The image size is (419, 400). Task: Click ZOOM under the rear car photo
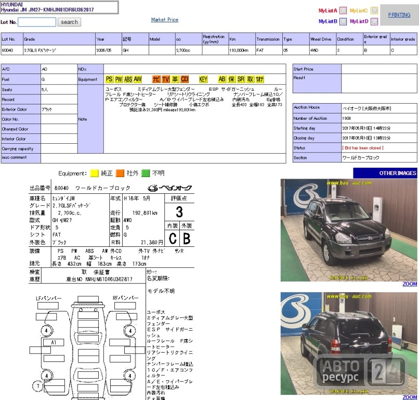click(410, 397)
